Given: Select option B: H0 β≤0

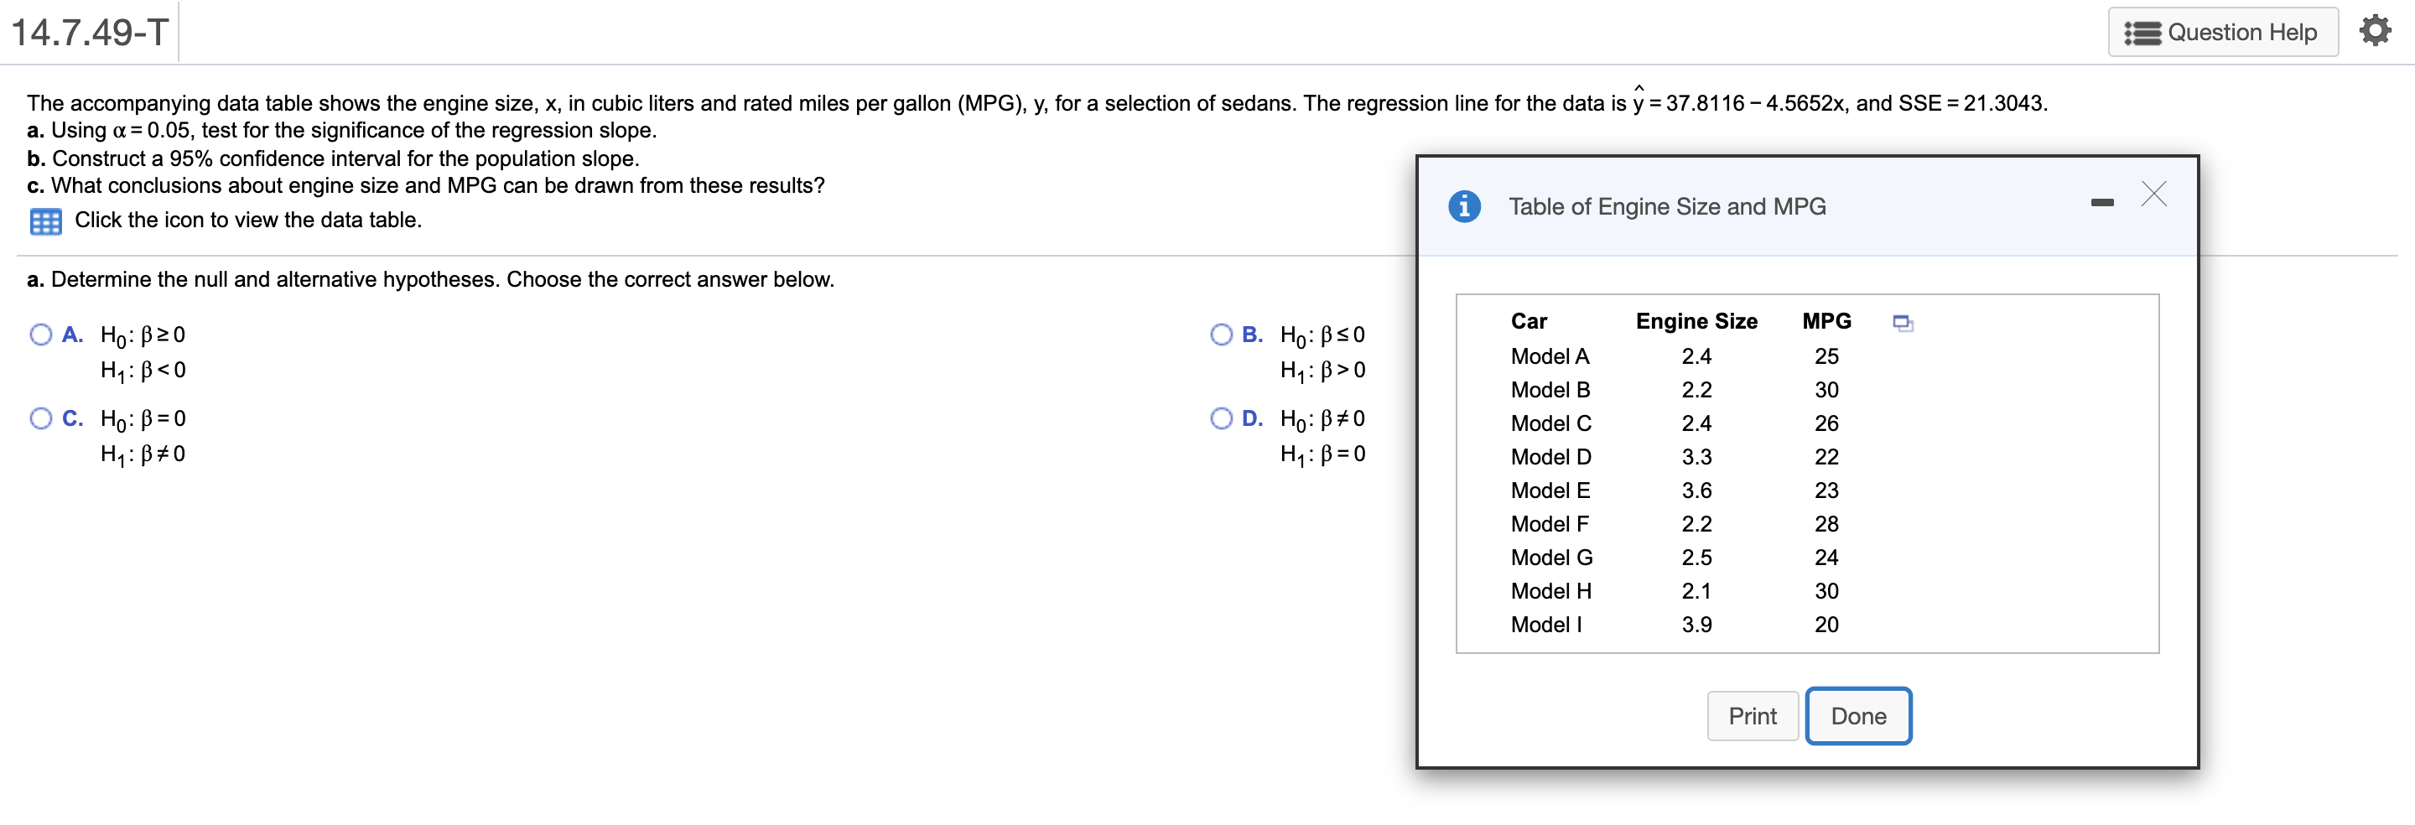Looking at the screenshot, I should coord(1221,335).
